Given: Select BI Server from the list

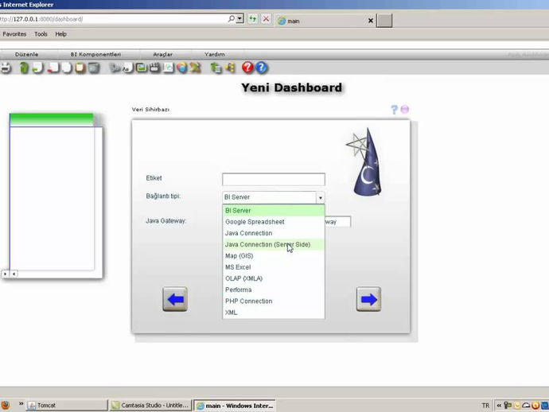Looking at the screenshot, I should pyautogui.click(x=274, y=211).
